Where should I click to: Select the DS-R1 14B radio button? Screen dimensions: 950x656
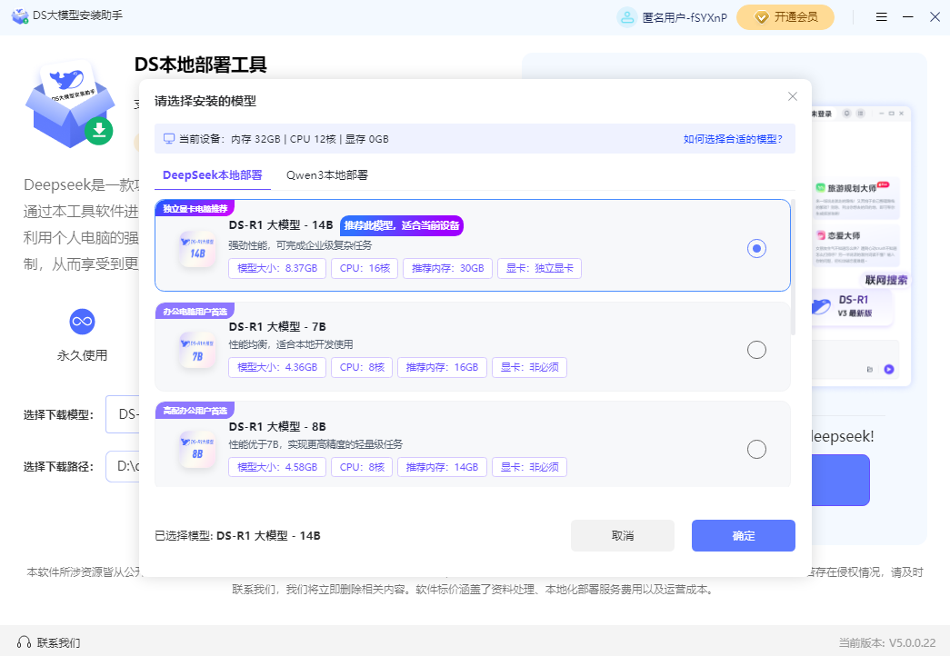756,248
